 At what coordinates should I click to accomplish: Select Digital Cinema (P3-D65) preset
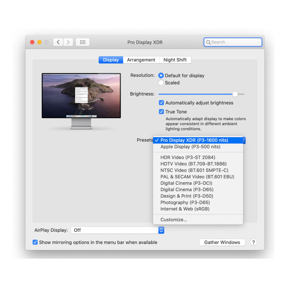[x=198, y=189]
